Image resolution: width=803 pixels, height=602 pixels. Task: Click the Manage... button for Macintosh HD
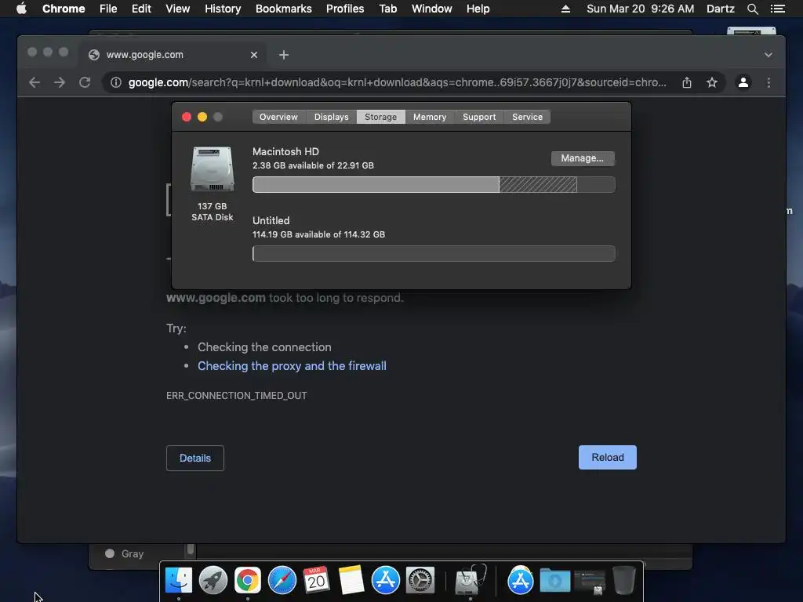(x=583, y=158)
